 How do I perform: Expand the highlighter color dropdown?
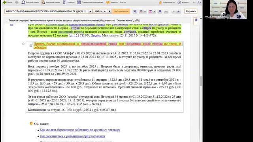[x=155, y=11]
